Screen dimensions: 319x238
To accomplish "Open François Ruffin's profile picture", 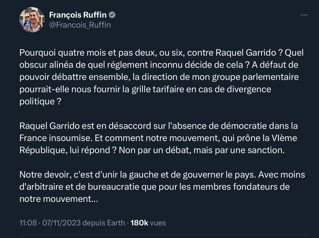I will 32,20.
